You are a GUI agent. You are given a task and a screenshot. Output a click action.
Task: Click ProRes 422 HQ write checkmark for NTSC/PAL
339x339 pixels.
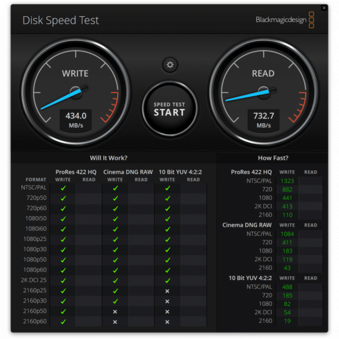[63, 188]
